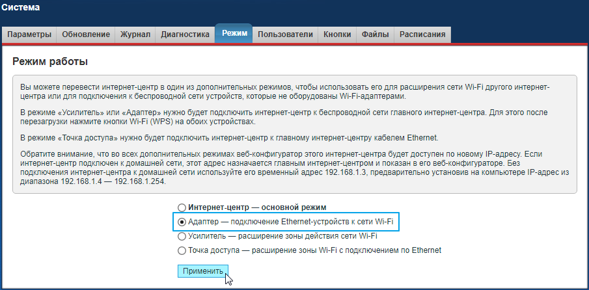Select the active Режим tab
The image size is (589, 290).
point(234,34)
